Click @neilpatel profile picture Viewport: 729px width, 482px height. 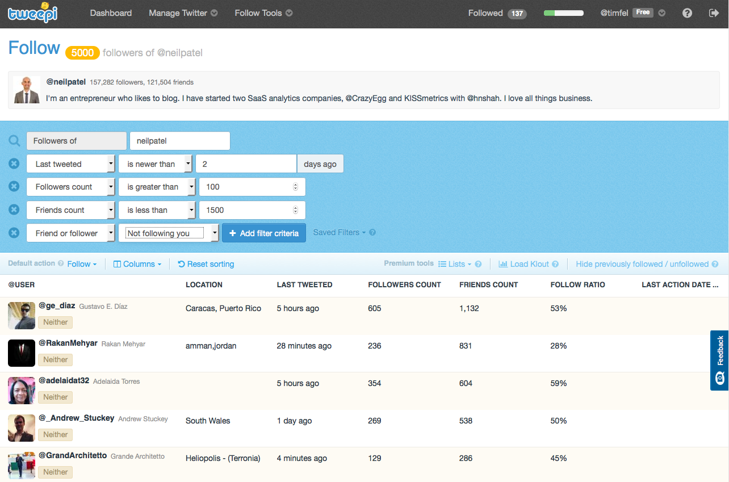pos(27,90)
